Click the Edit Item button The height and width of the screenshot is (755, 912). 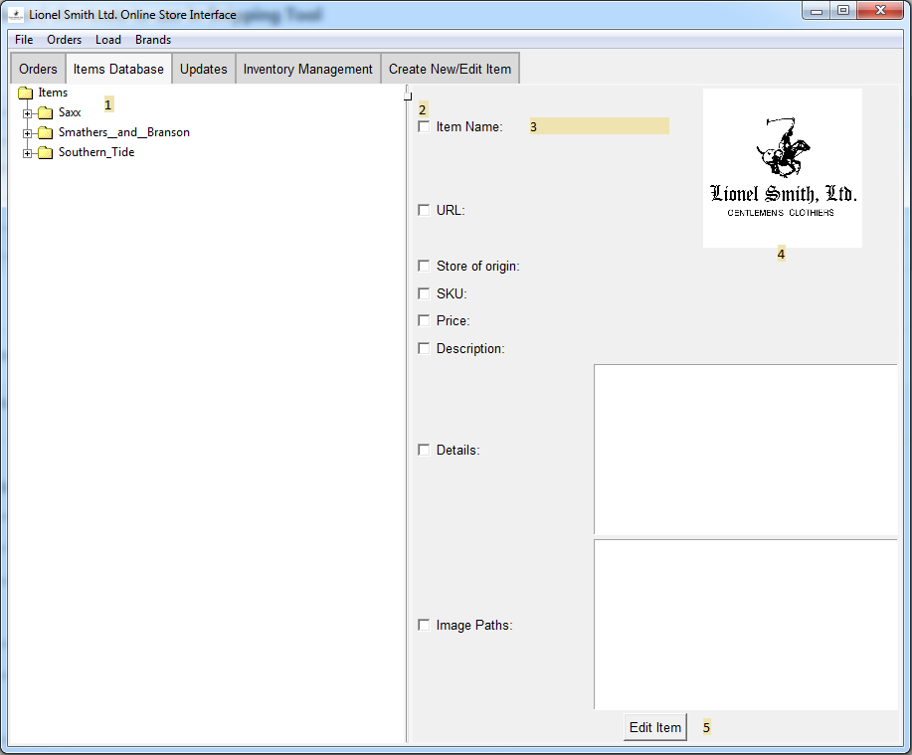(x=655, y=727)
